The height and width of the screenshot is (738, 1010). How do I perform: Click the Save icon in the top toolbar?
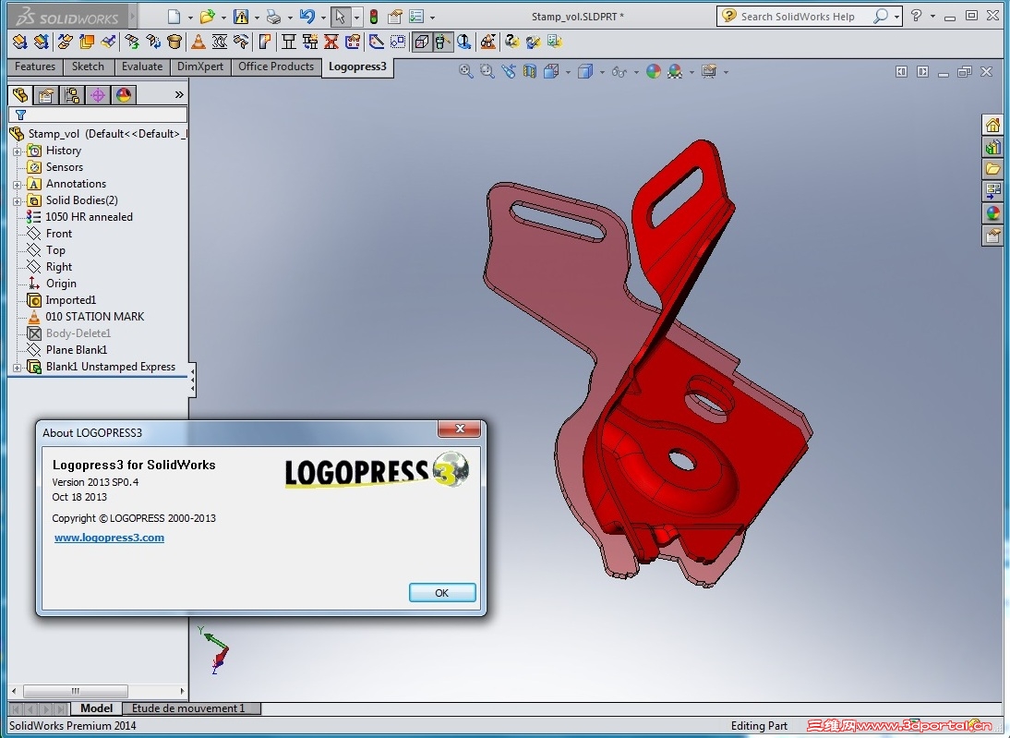pyautogui.click(x=241, y=16)
